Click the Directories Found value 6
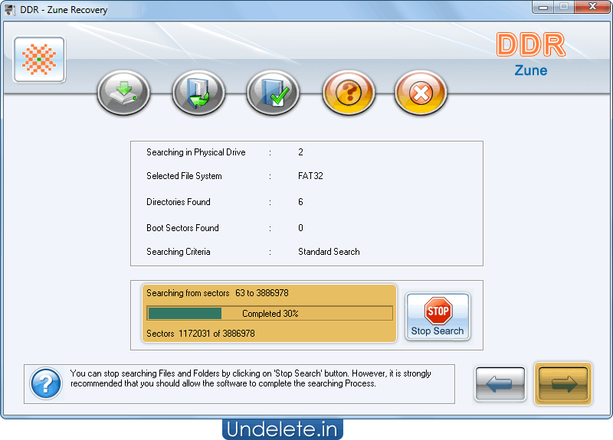The width and height of the screenshot is (613, 440). (300, 202)
